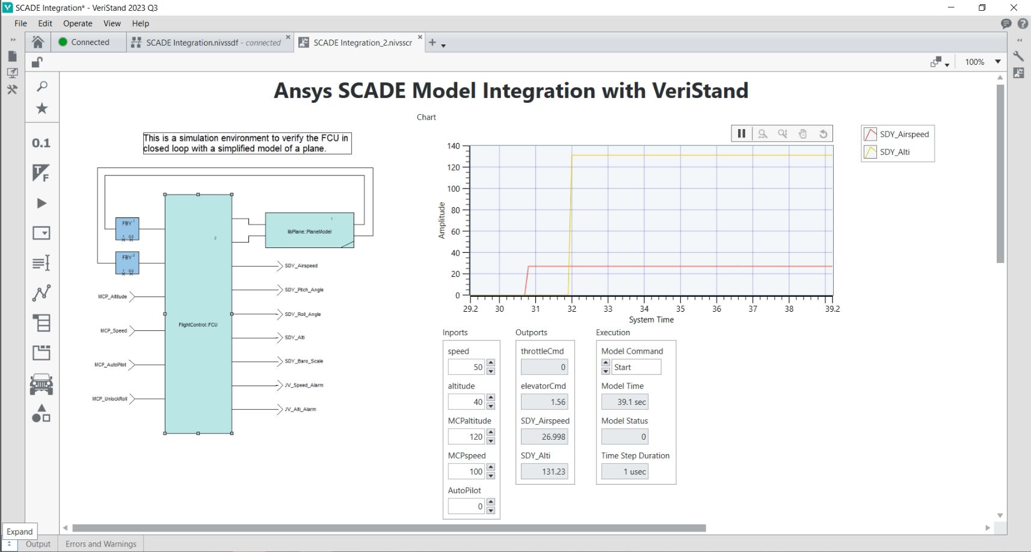The height and width of the screenshot is (552, 1031).
Task: Click the vertical scrollbar thumb
Action: (1000, 174)
